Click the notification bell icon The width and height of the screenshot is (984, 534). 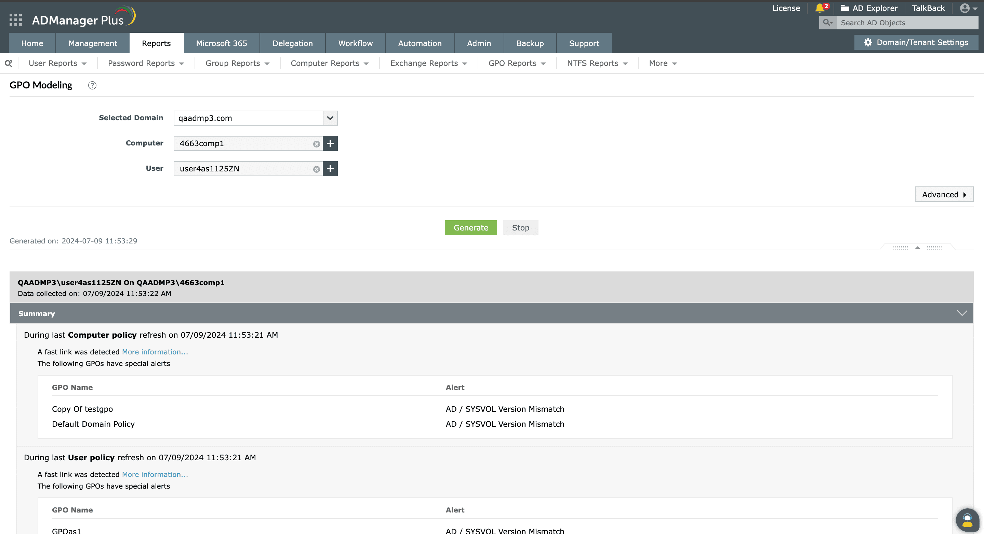(819, 8)
